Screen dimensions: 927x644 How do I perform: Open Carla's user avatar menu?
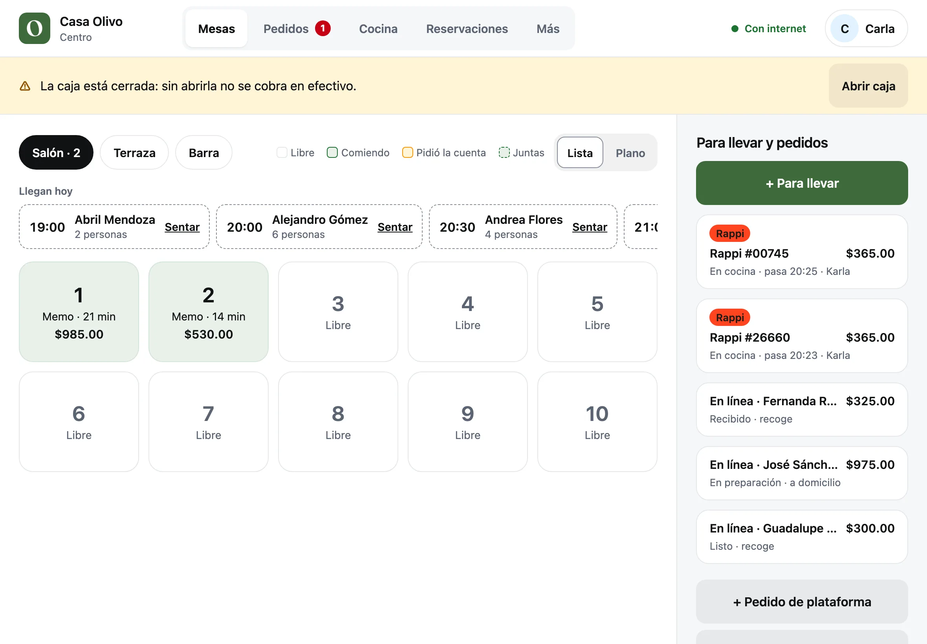[x=866, y=29]
